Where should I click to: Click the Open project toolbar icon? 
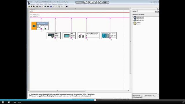pos(29,6)
